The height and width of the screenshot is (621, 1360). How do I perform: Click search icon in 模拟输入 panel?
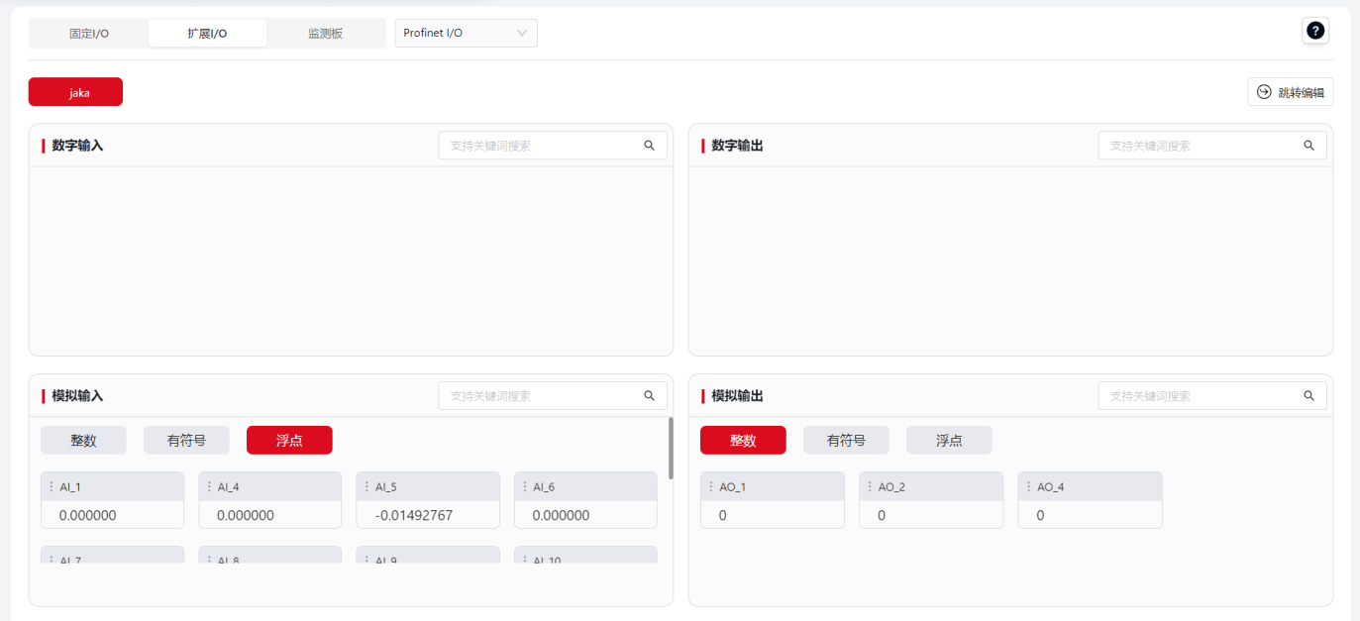(649, 396)
